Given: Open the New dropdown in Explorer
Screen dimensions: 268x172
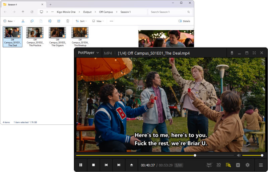Looking at the screenshot, I should 9,21.
